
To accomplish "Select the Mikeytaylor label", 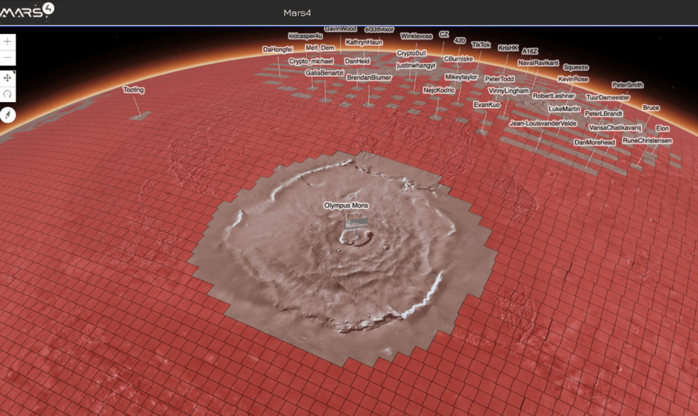I will [x=461, y=77].
